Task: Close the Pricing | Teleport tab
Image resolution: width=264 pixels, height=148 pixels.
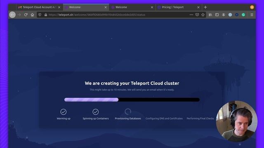Action: coord(198,7)
